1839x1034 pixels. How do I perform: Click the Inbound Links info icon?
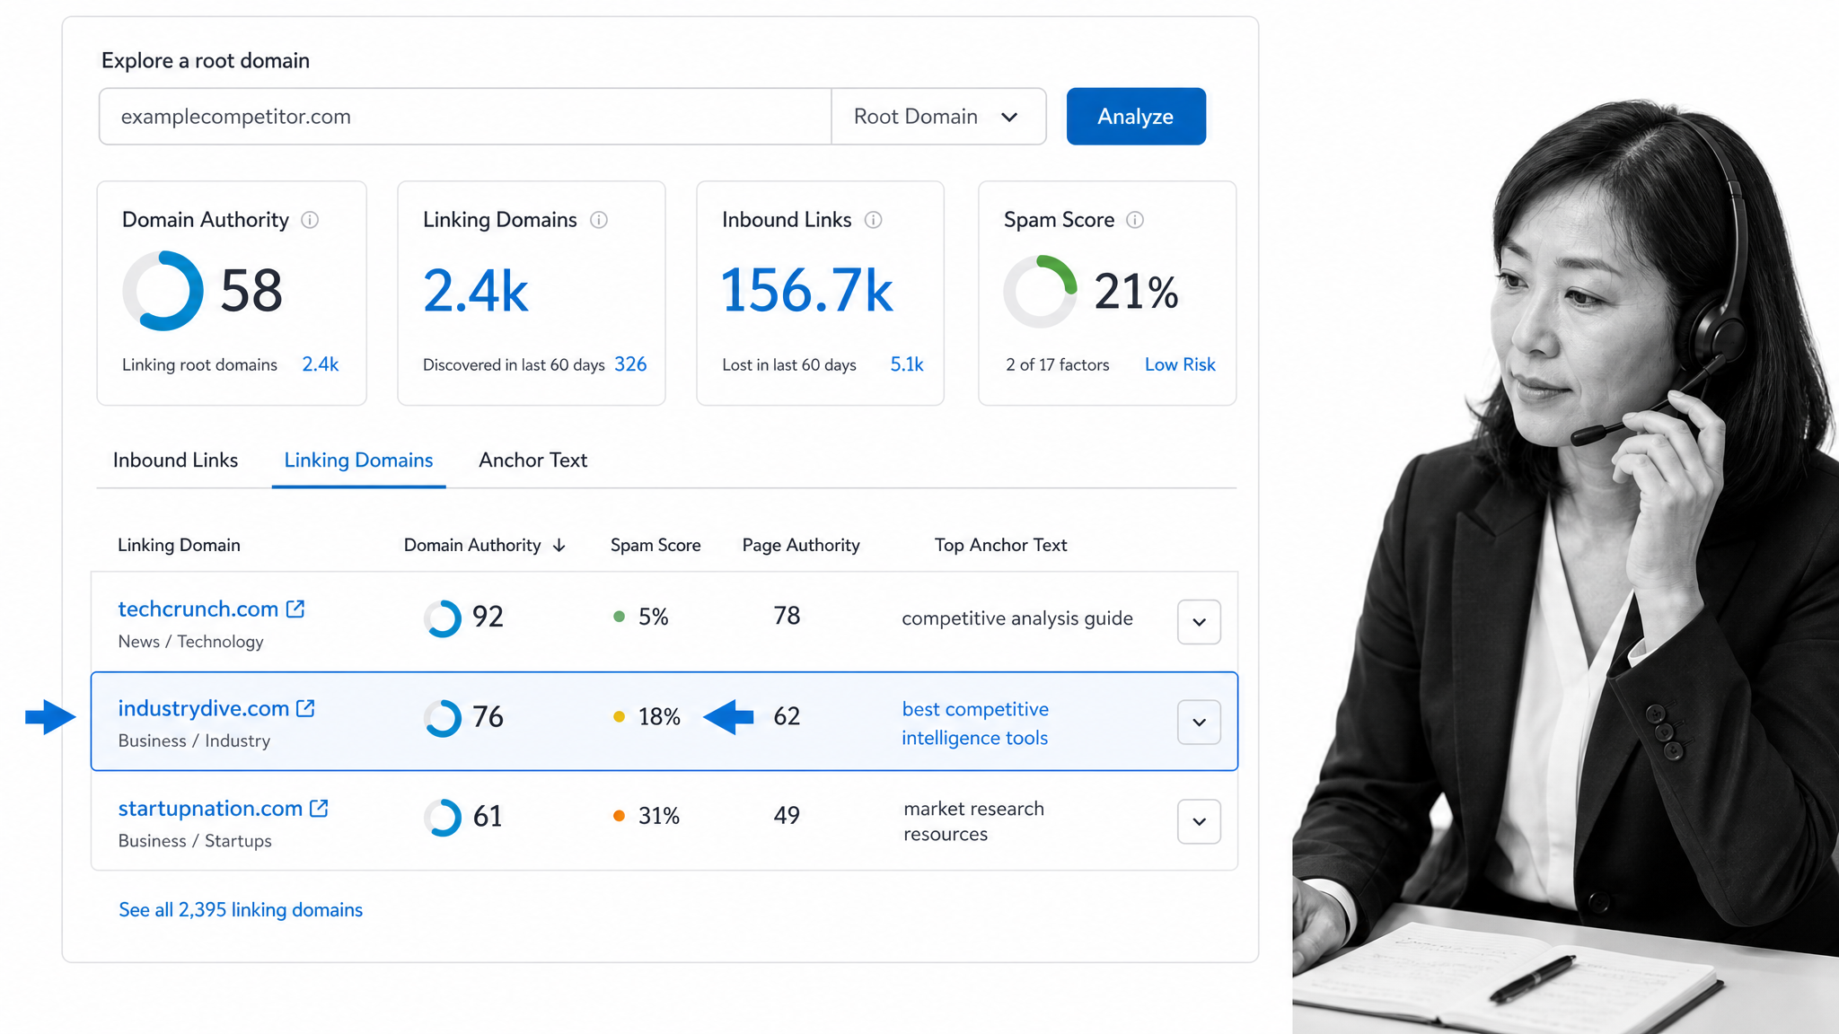tap(873, 220)
